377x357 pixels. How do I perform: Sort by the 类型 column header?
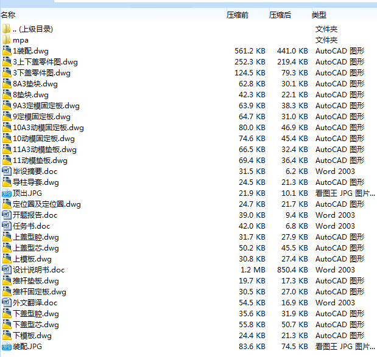click(319, 15)
